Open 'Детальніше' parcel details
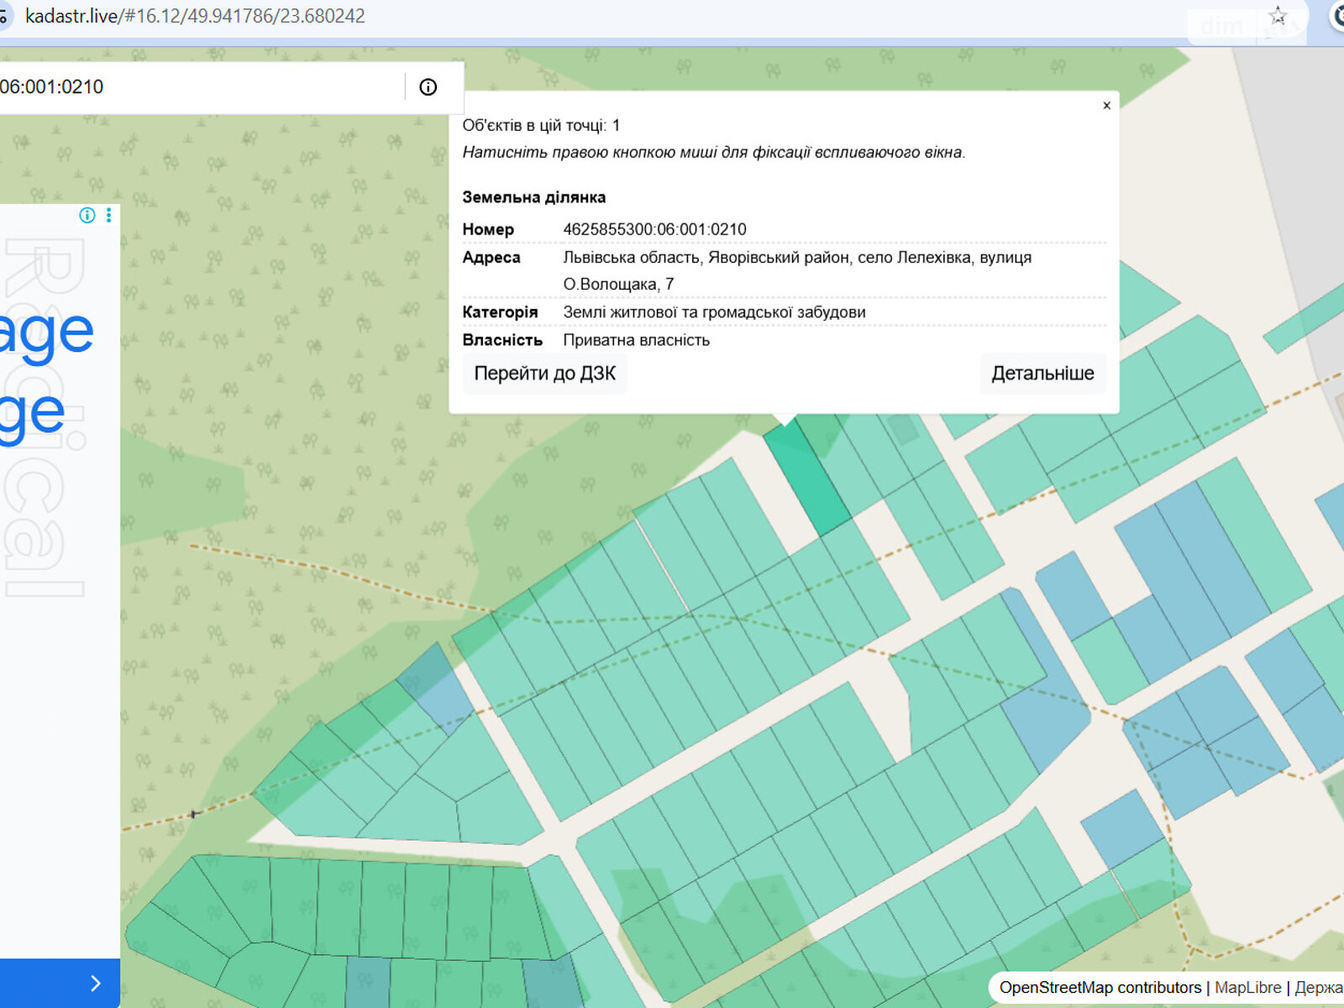The height and width of the screenshot is (1008, 1344). pos(1042,373)
